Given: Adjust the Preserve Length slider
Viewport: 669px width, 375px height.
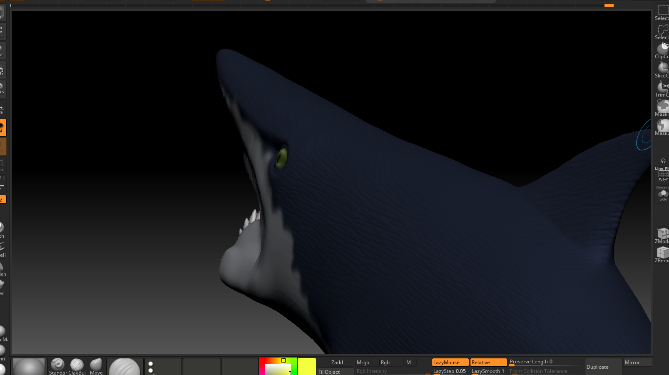Looking at the screenshot, I should coord(545,362).
